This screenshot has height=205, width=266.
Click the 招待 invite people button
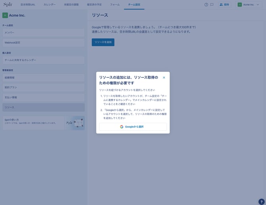pos(224,5)
